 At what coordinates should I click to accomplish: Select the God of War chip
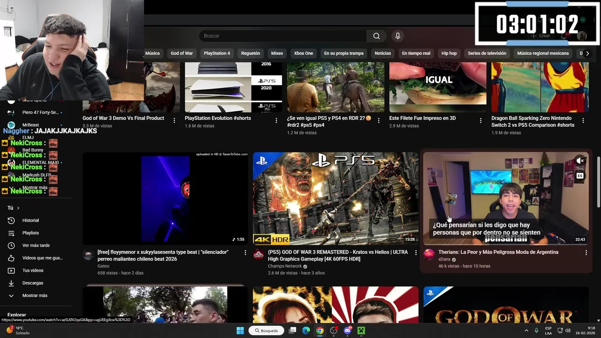pyautogui.click(x=182, y=54)
